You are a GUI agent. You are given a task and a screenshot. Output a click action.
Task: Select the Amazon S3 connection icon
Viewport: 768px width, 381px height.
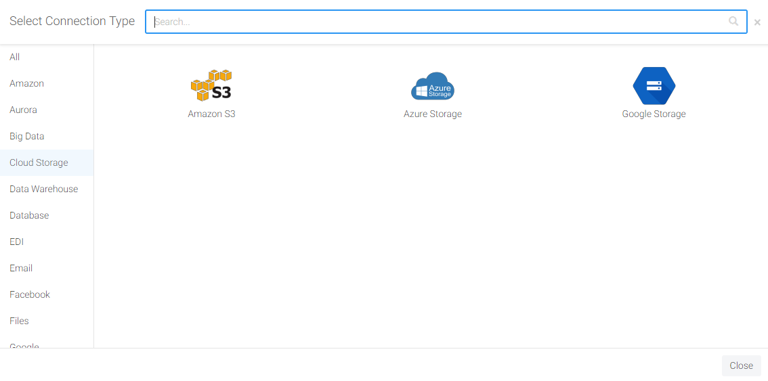(x=211, y=85)
